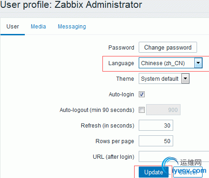Screen dimensions: 209x178
Task: Switch to the Media tab
Action: (38, 27)
